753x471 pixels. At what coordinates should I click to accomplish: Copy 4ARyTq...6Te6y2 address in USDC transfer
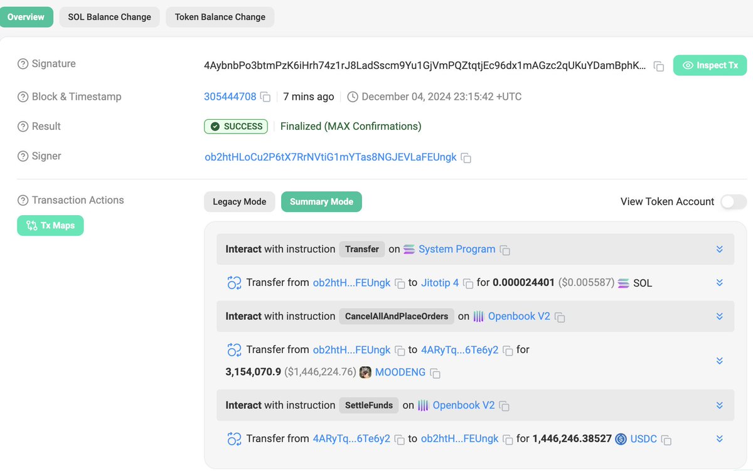coord(400,440)
